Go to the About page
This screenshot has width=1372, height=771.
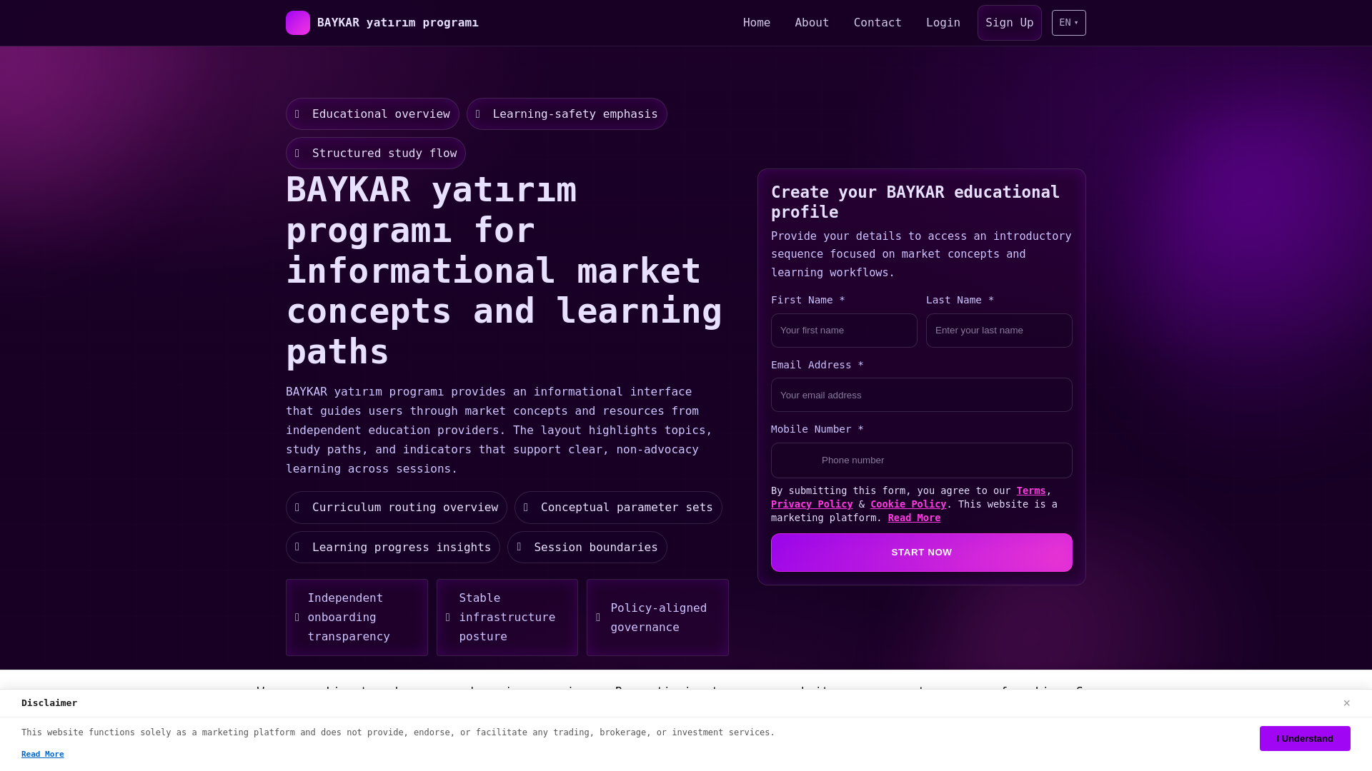pyautogui.click(x=812, y=23)
